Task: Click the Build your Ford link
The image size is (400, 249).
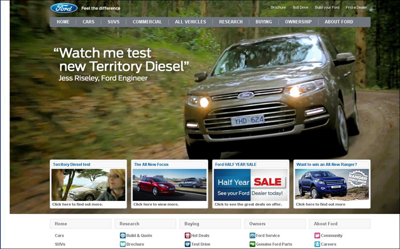Action: click(327, 7)
